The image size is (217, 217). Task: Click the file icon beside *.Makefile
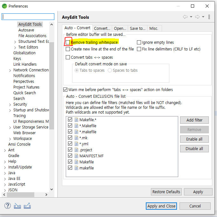click(x=76, y=126)
